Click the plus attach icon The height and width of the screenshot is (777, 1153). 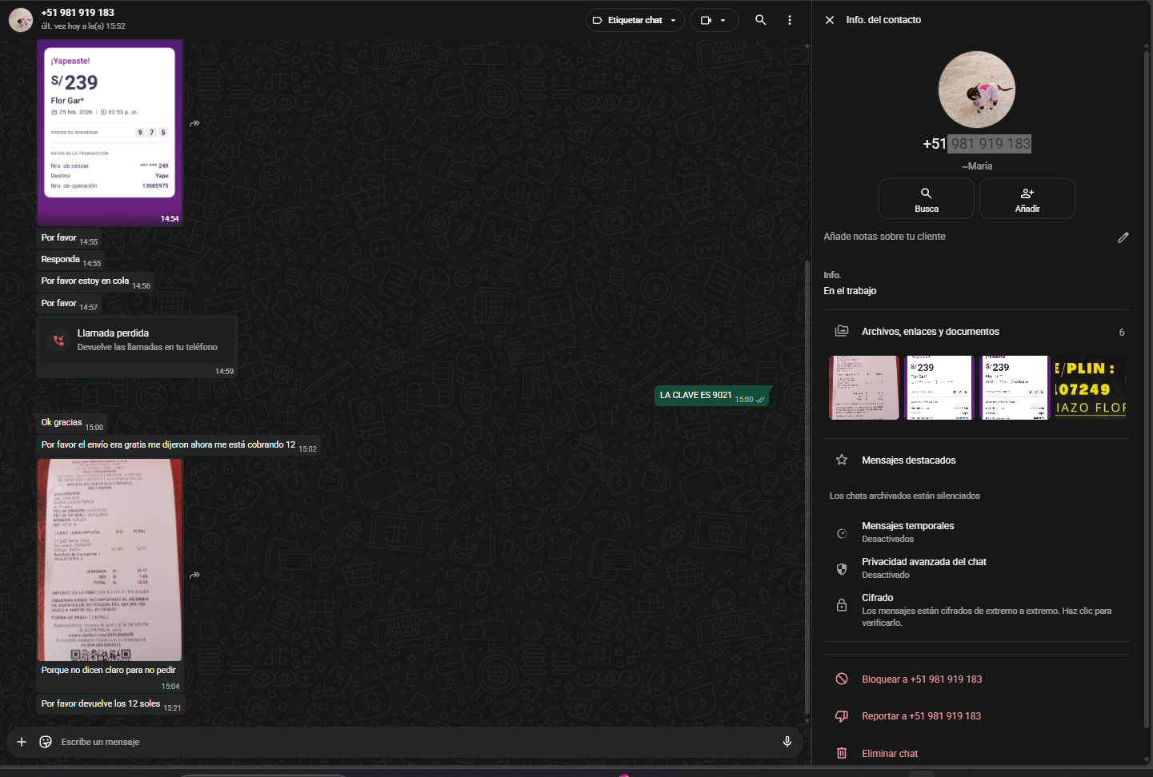22,742
